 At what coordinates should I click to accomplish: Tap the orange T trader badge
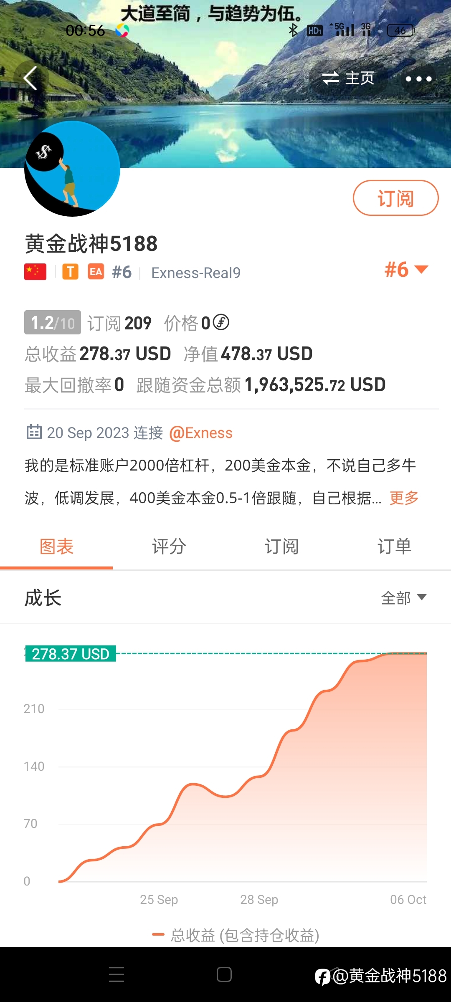[71, 272]
